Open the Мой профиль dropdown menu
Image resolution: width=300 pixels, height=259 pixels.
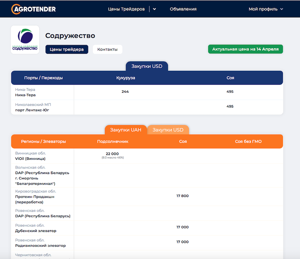pos(266,9)
